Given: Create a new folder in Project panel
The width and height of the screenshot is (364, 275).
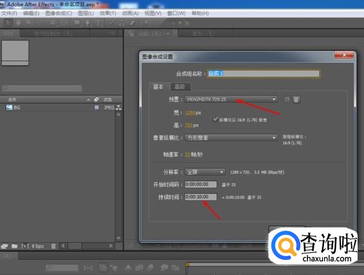Looking at the screenshot, I should click(x=14, y=246).
